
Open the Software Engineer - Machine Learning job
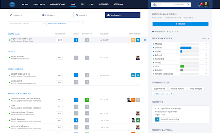26,98
